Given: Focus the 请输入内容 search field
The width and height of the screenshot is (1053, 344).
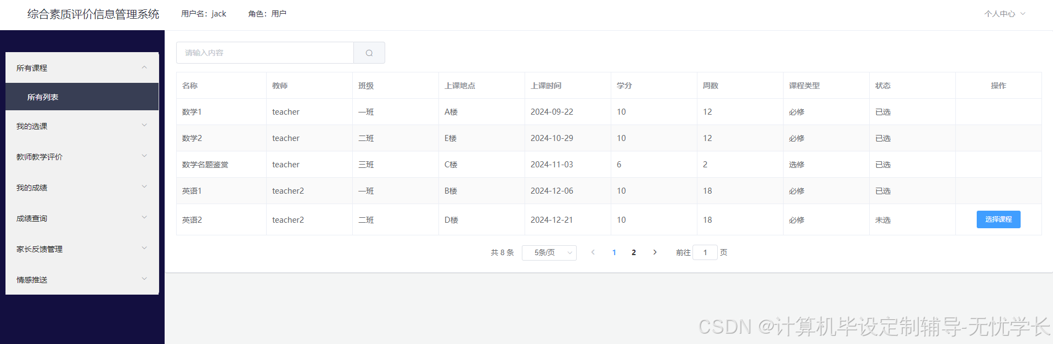Looking at the screenshot, I should tap(265, 53).
